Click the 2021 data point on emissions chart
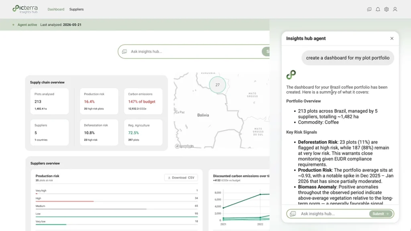This screenshot has width=411, height=231. click(223, 208)
